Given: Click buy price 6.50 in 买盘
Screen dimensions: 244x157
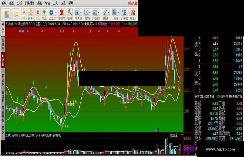Looking at the screenshot, I should pyautogui.click(x=215, y=73).
